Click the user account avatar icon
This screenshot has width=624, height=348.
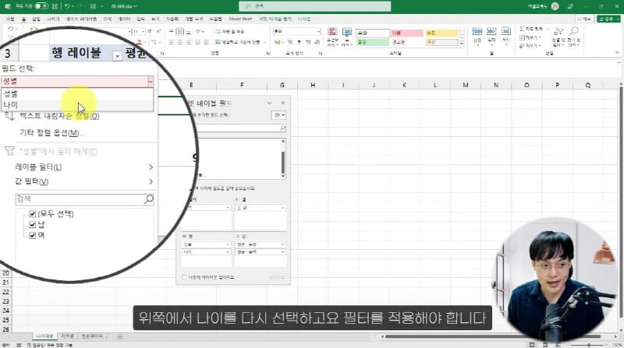click(555, 6)
